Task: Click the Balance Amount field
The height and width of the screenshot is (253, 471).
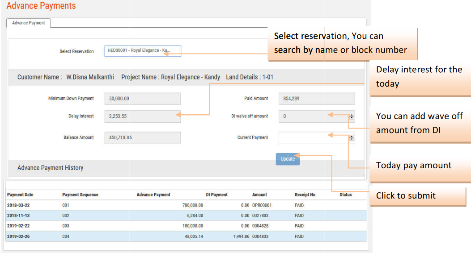Action: point(142,138)
